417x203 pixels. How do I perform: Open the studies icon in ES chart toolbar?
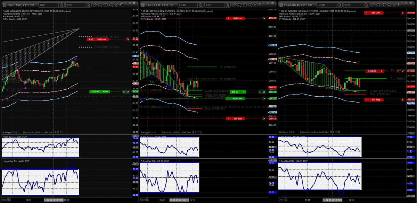(239, 5)
